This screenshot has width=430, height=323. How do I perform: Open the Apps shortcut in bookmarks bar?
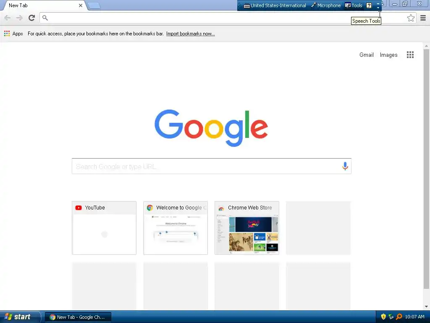click(13, 34)
